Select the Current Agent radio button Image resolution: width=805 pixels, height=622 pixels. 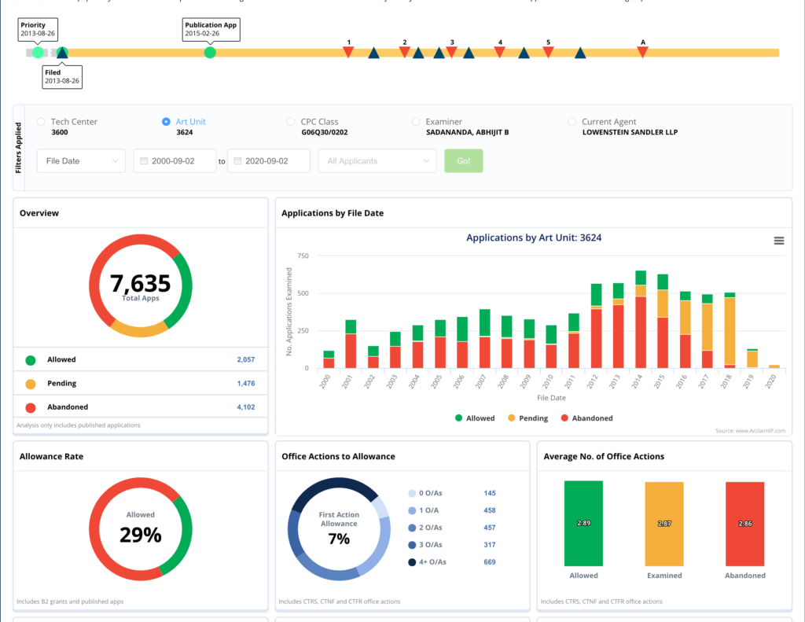572,122
